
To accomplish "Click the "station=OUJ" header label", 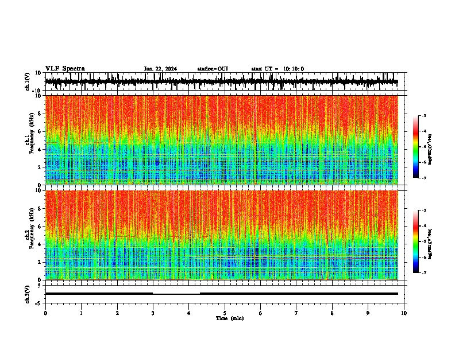I will [x=213, y=69].
